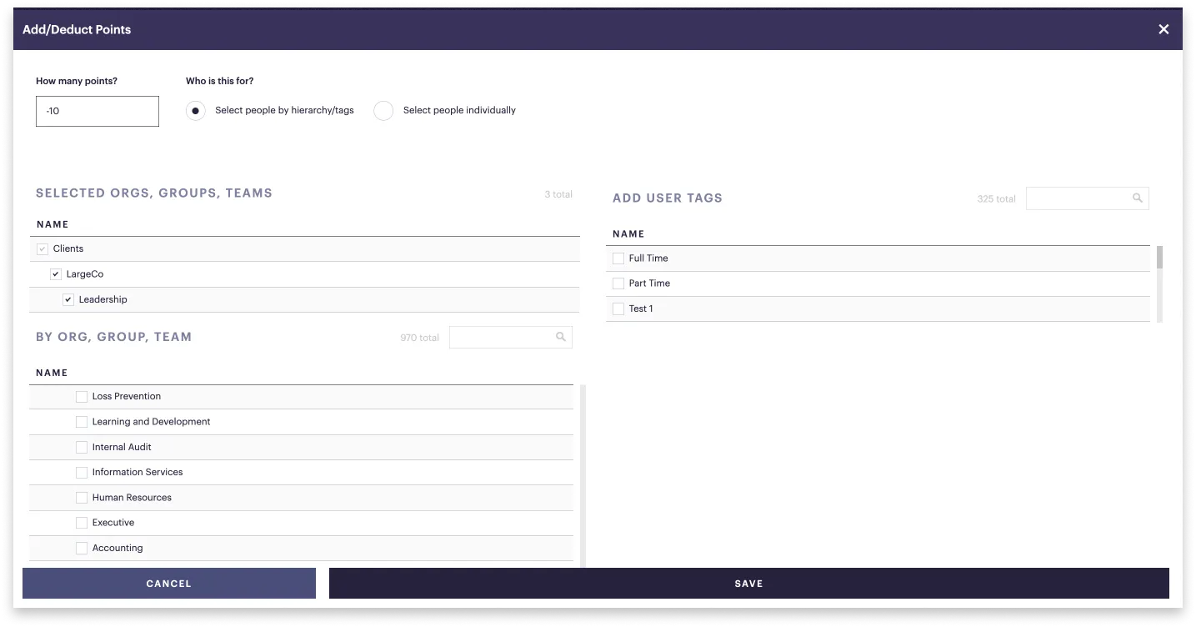Image resolution: width=1196 pixels, height=627 pixels.
Task: Click the Save button
Action: click(749, 584)
